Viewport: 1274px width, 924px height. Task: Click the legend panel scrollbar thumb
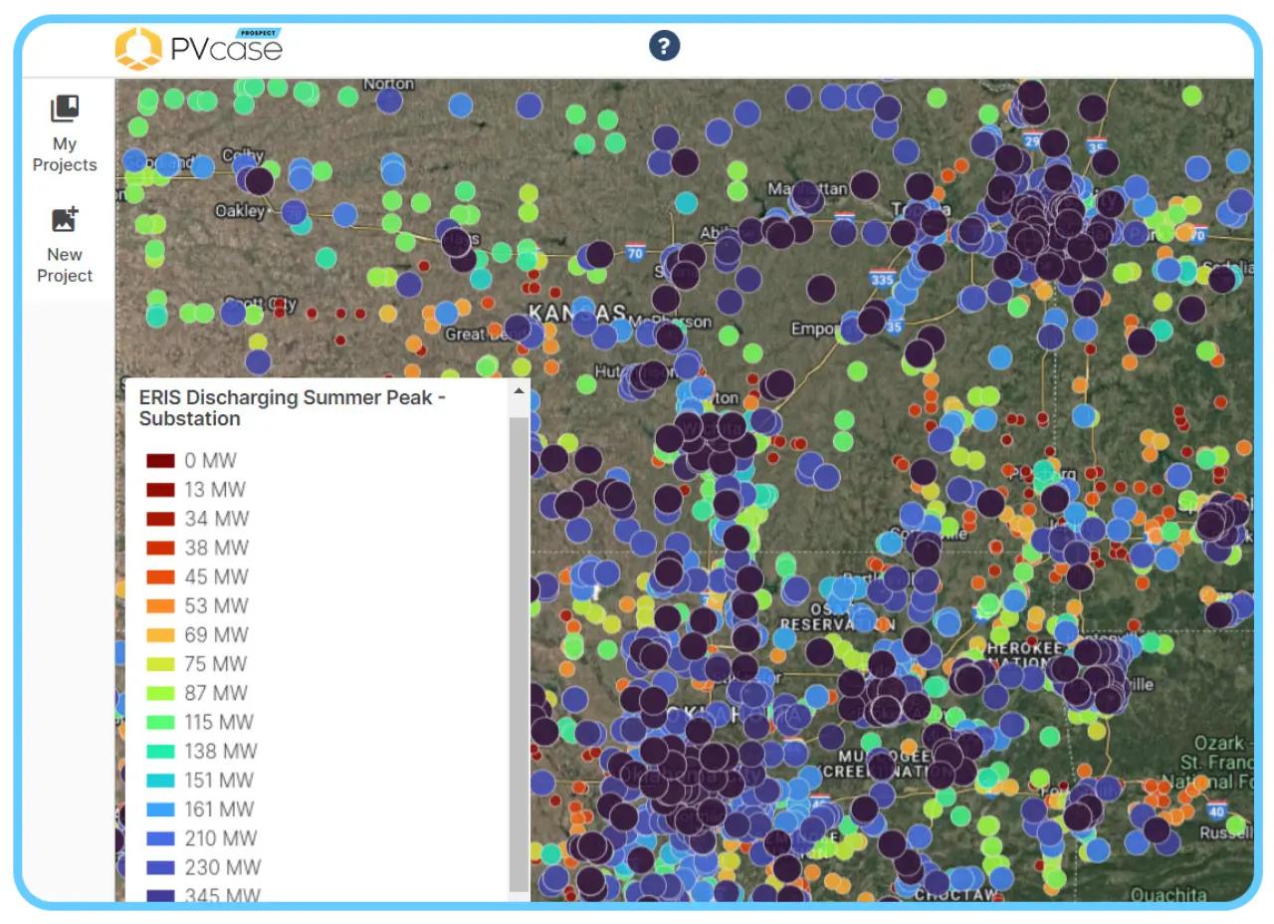[x=519, y=654]
